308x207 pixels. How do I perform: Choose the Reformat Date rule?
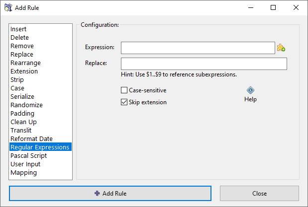tap(31, 139)
